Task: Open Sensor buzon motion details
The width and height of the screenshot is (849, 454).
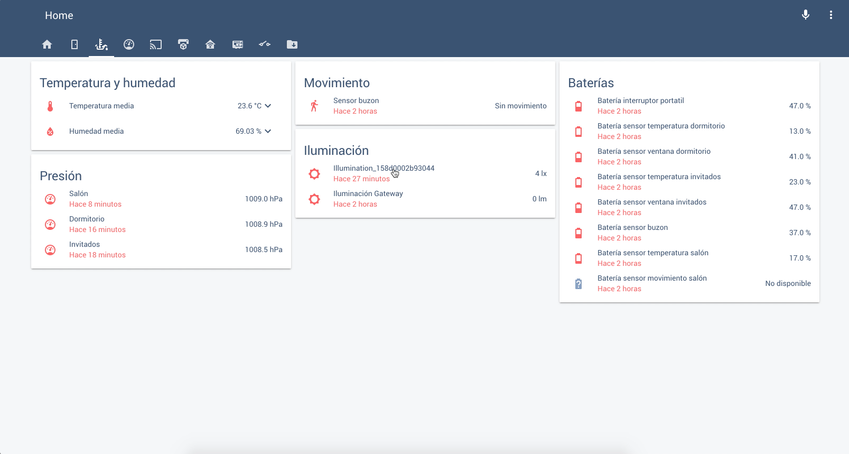Action: [356, 100]
